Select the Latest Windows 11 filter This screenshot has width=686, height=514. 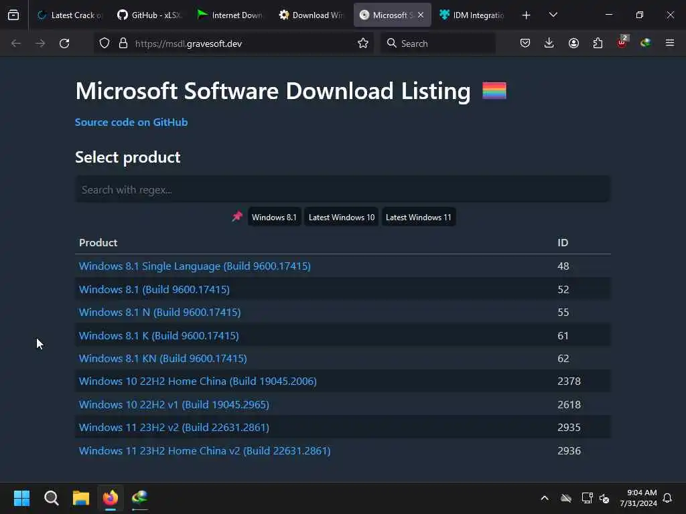418,218
